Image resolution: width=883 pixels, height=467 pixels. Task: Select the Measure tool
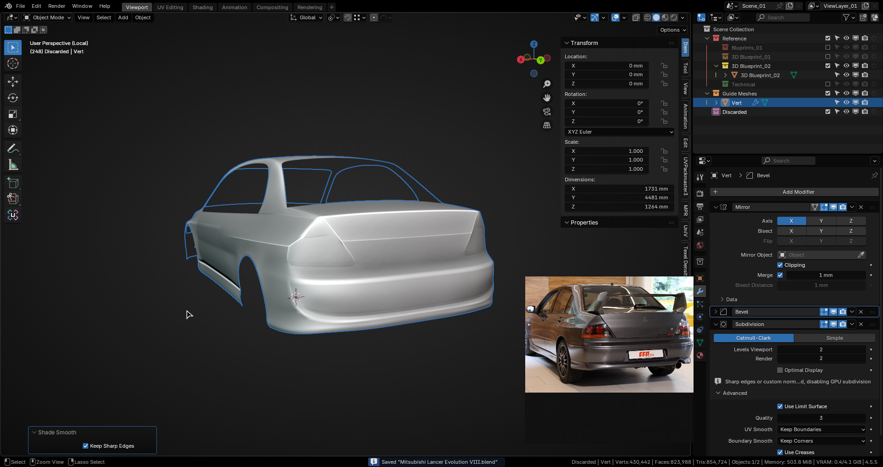click(x=13, y=165)
